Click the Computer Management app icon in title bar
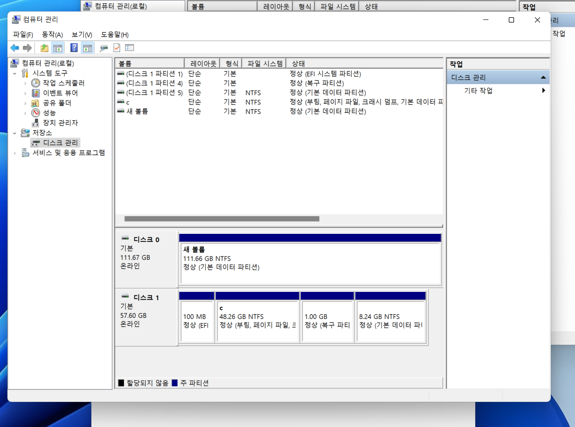 tap(16, 19)
